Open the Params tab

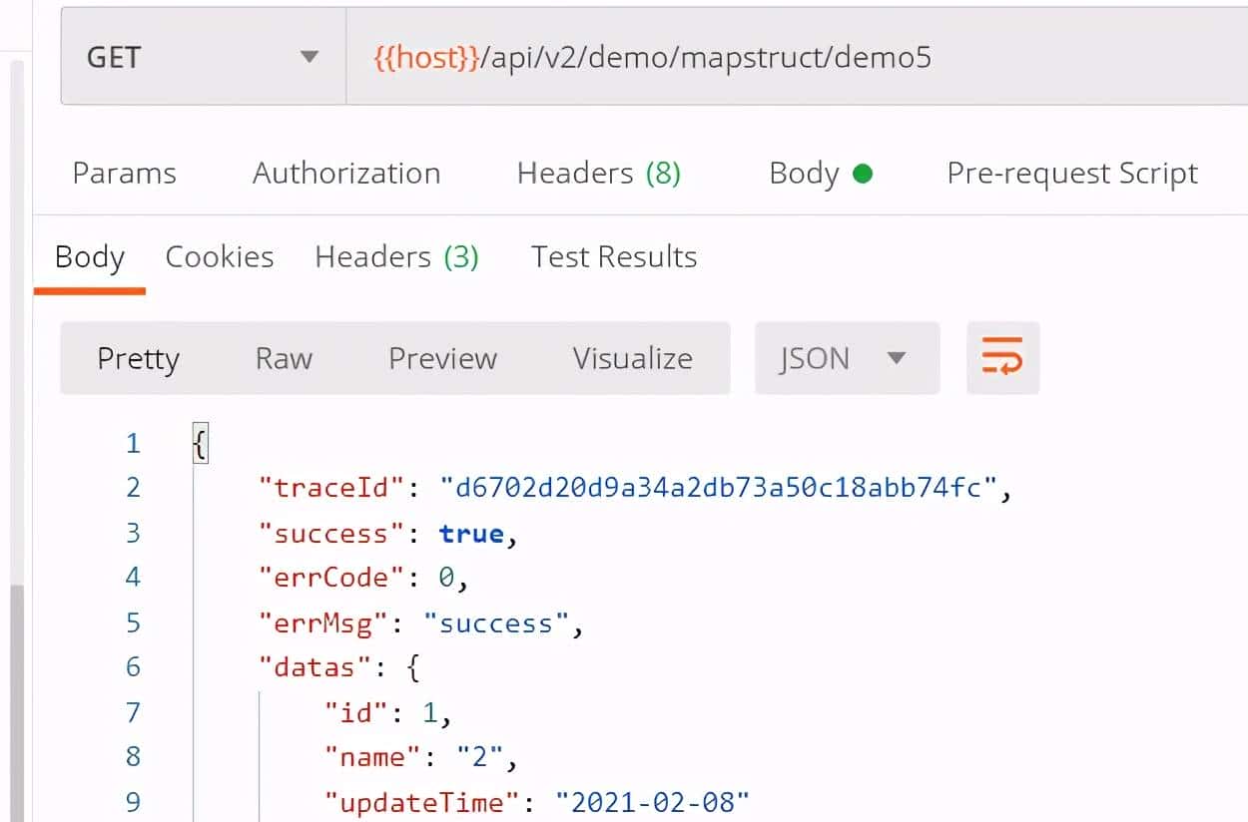pos(124,172)
